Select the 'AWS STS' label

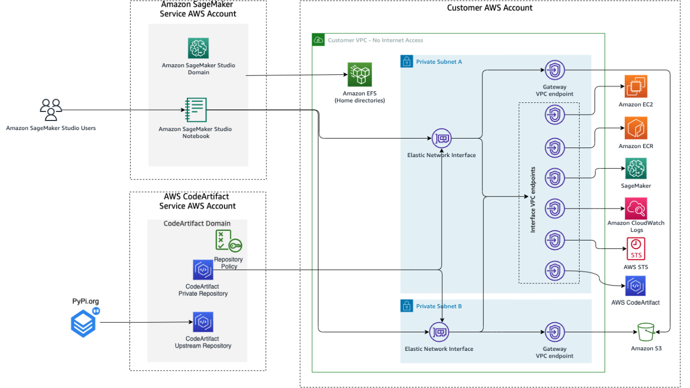(636, 268)
